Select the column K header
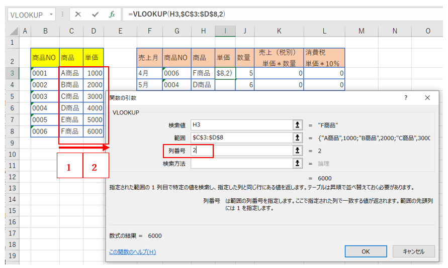The image size is (448, 268). pos(279,31)
